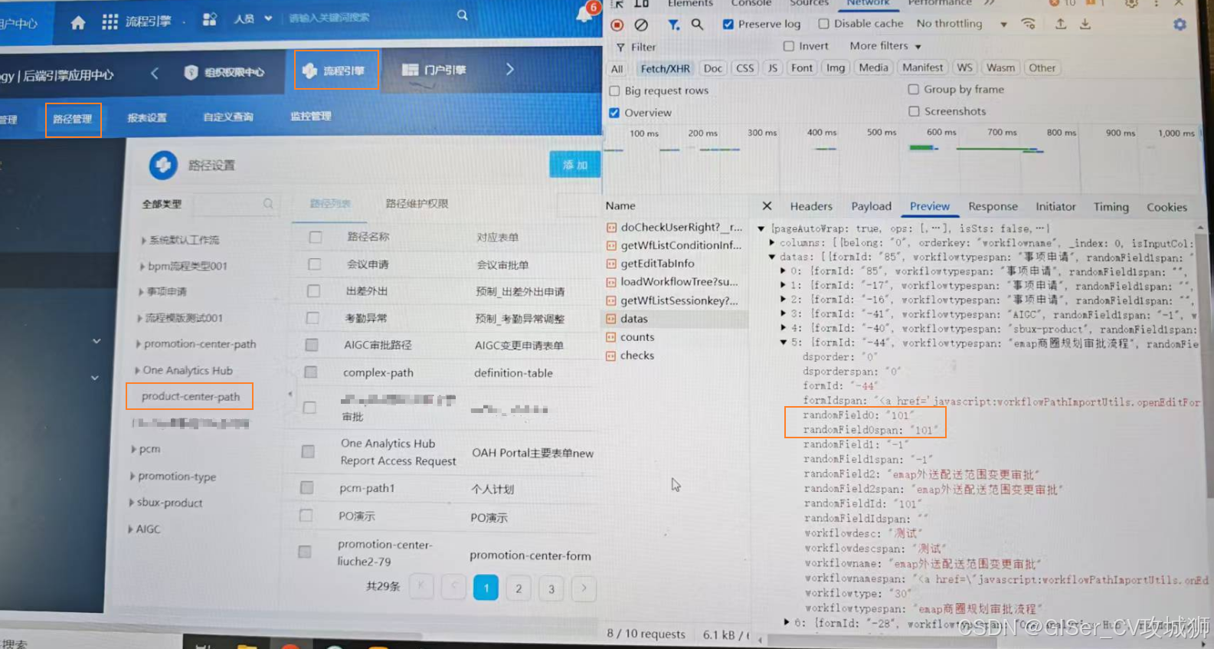Enable Disable cache checkbox
The height and width of the screenshot is (649, 1214).
(823, 24)
